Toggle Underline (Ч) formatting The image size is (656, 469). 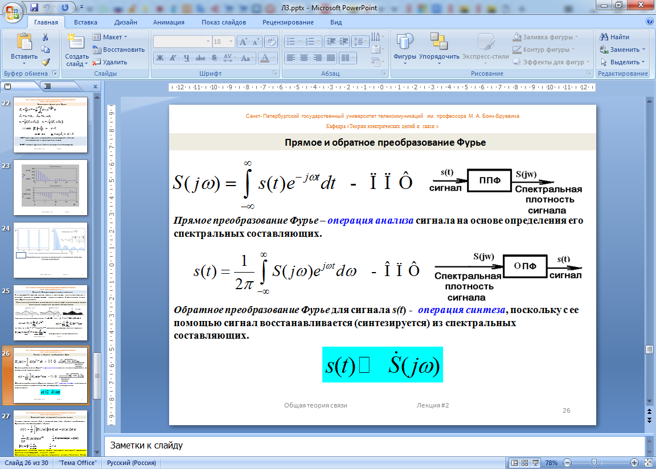187,58
